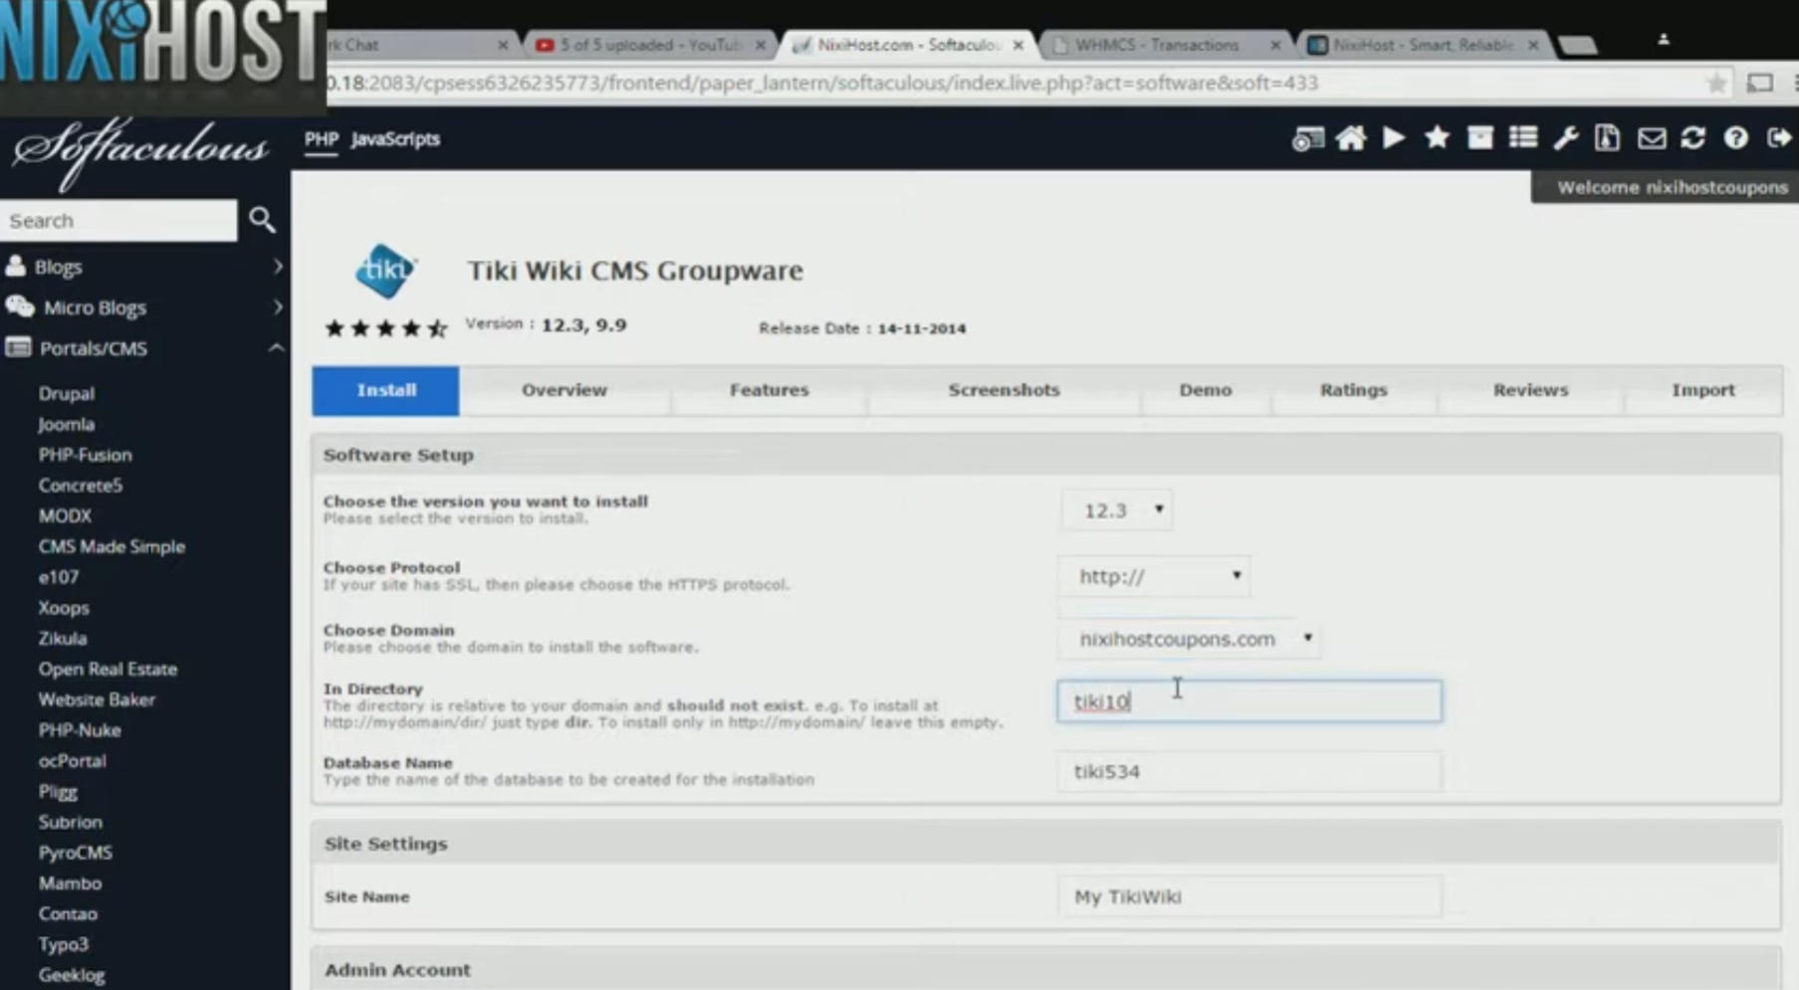
Task: Click the logout icon in toolbar
Action: (x=1778, y=138)
